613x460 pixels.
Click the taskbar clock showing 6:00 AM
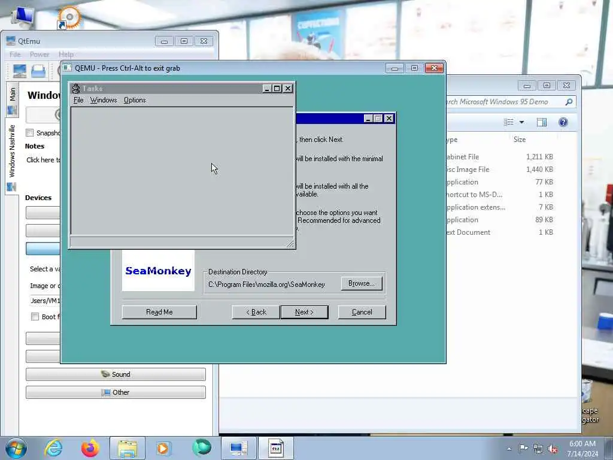tap(582, 449)
